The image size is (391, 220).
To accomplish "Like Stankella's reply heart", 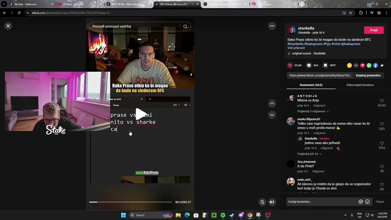I will pyautogui.click(x=382, y=143).
